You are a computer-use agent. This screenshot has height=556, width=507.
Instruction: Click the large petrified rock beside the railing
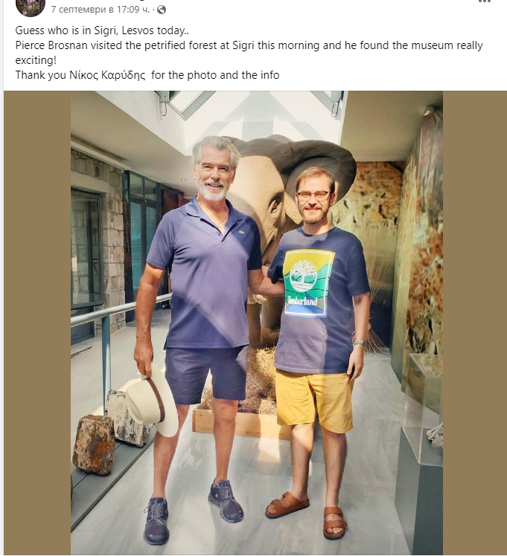click(94, 445)
